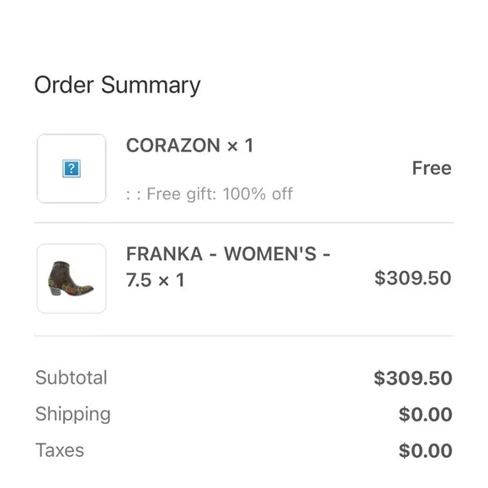This screenshot has width=488, height=488.
Task: Click the × 1 quantity after CORAZON
Action: click(241, 146)
